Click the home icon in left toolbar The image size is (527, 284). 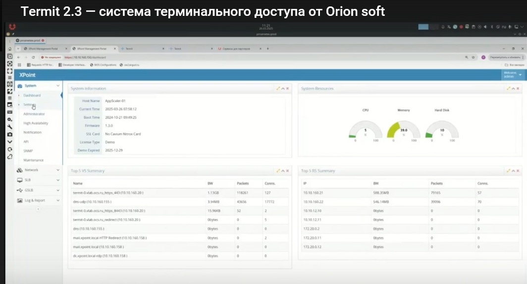[10, 49]
